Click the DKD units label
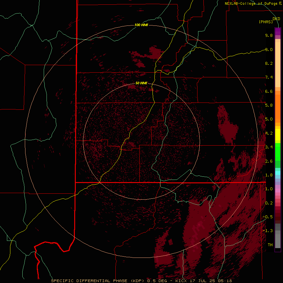Screen dimensions: 283x283 276,19
